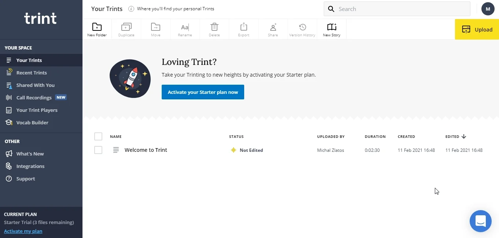This screenshot has height=238, width=499.
Task: Click Activate your Starter plan now
Action: (x=203, y=92)
